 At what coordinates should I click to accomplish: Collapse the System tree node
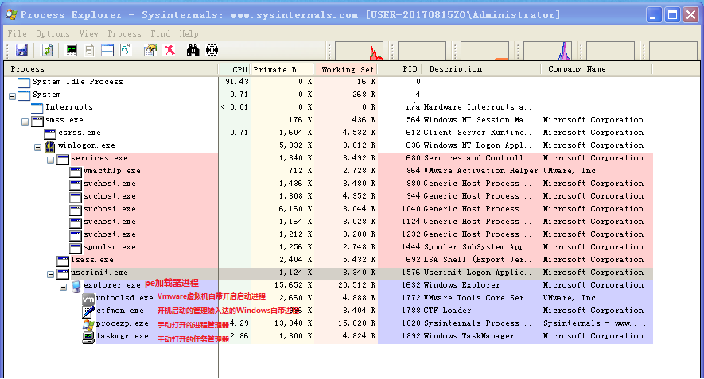[x=12, y=96]
